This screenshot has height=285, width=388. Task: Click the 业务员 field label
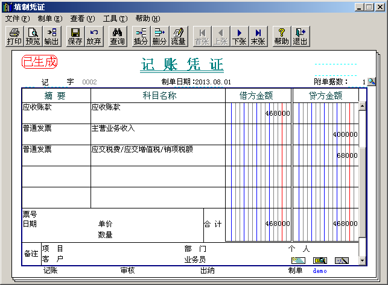195,260
